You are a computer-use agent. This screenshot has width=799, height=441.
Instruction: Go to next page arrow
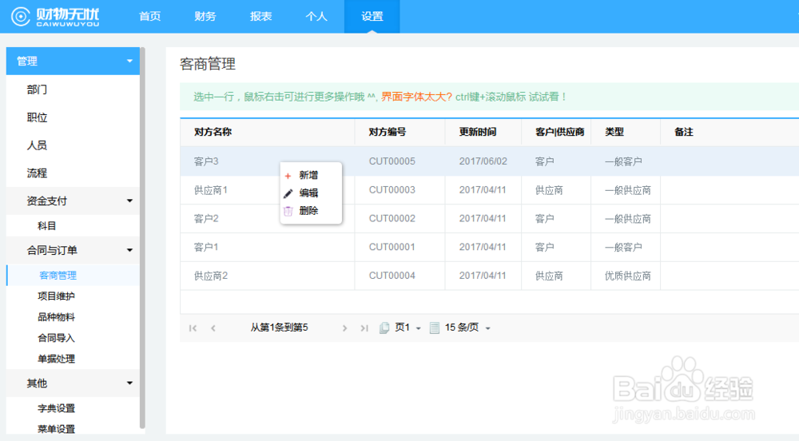click(345, 328)
